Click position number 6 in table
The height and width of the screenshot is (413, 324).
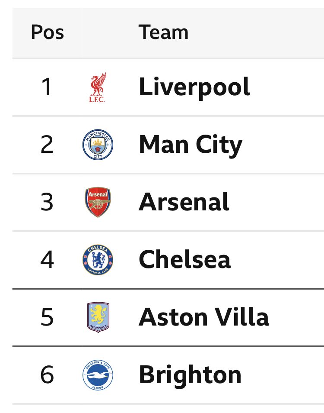tap(47, 374)
